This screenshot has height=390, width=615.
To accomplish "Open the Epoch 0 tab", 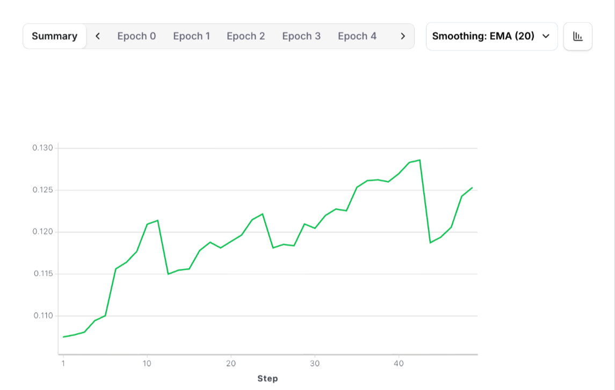I will (136, 36).
